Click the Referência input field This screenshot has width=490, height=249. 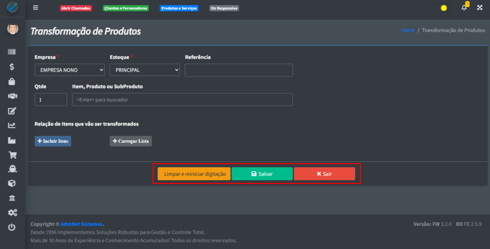click(x=238, y=70)
